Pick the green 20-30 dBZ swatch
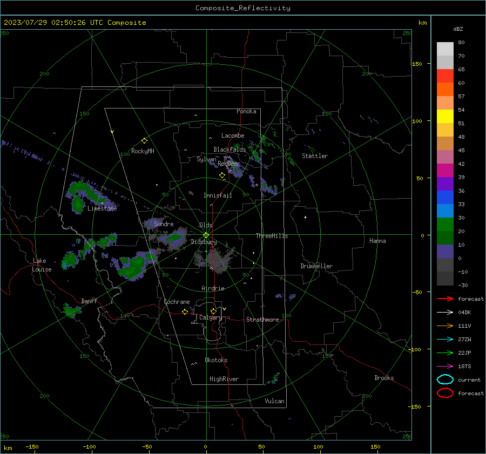 (x=445, y=225)
